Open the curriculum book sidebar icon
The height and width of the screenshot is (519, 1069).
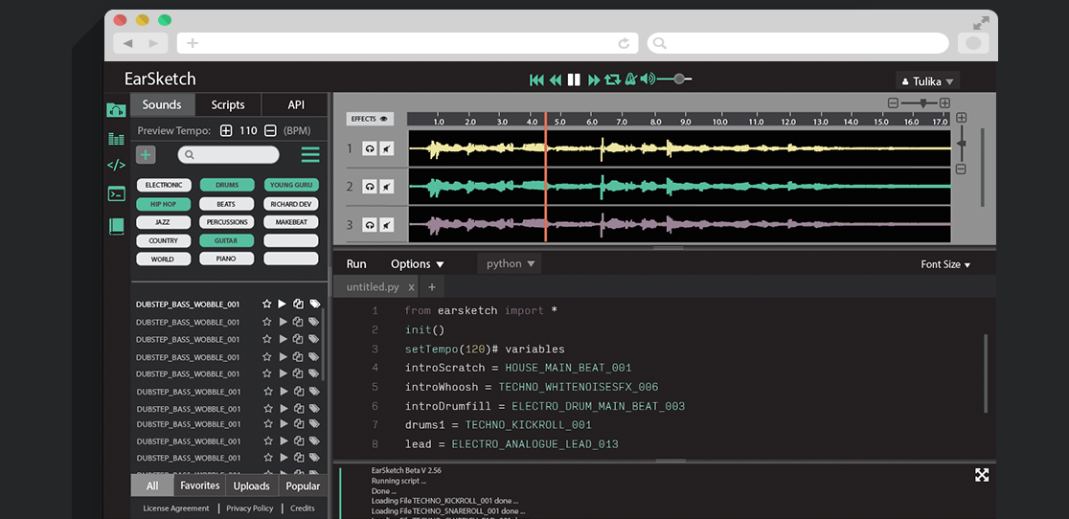[x=116, y=226]
